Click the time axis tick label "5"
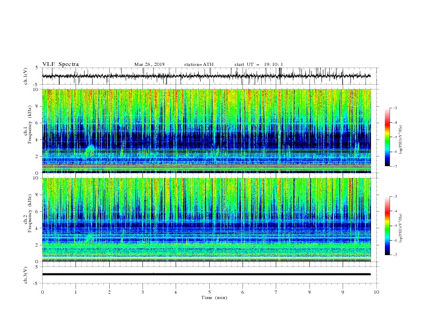424x328 pixels. (x=209, y=292)
